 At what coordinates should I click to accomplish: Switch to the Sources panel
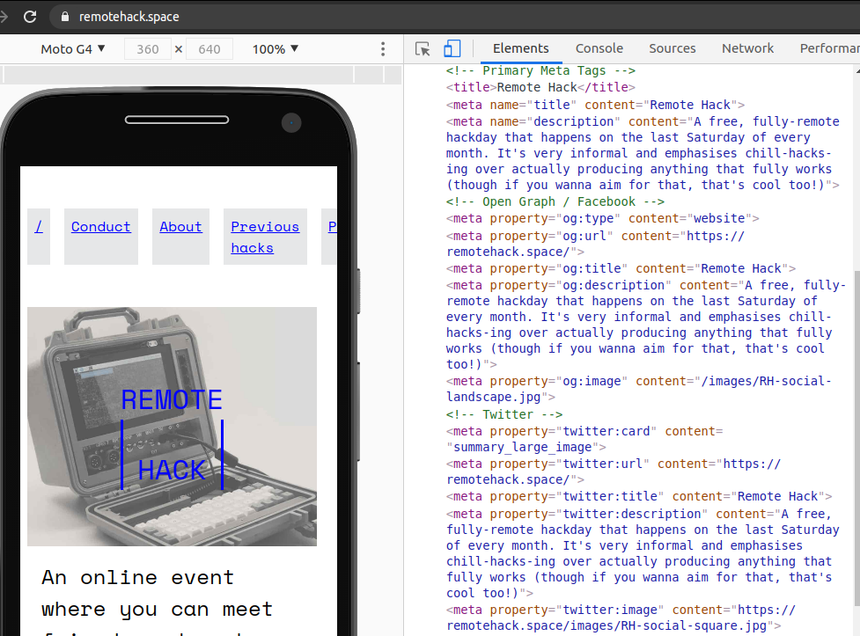[672, 48]
